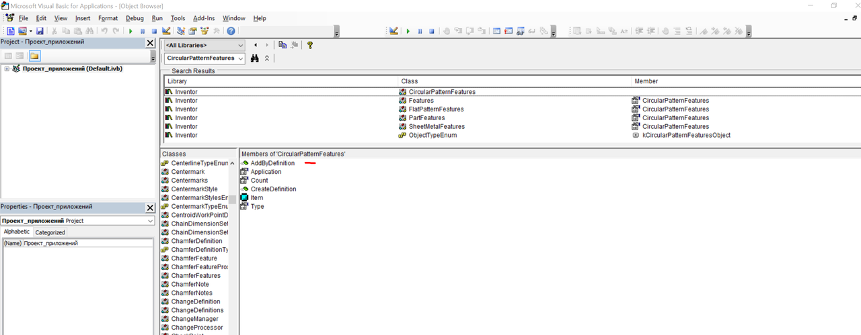
Task: Click the Classes list vertical scrollbar
Action: (x=233, y=246)
